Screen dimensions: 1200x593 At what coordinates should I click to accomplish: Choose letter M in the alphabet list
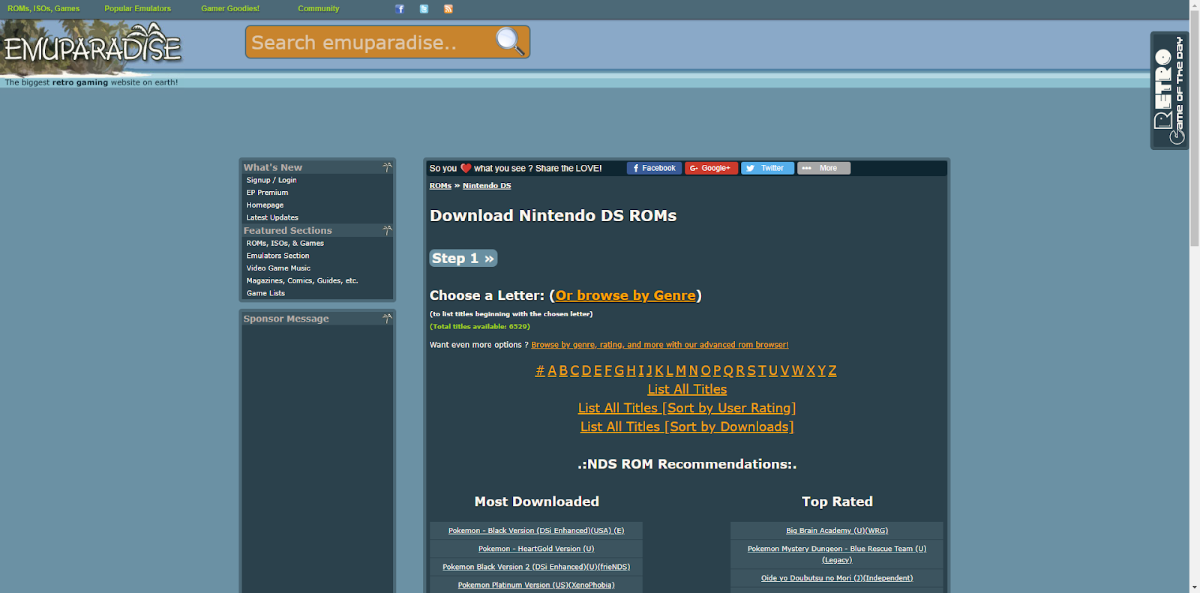(x=681, y=370)
